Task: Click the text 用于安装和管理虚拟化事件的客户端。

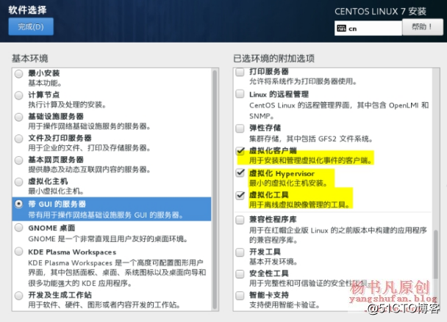Action: pyautogui.click(x=311, y=161)
